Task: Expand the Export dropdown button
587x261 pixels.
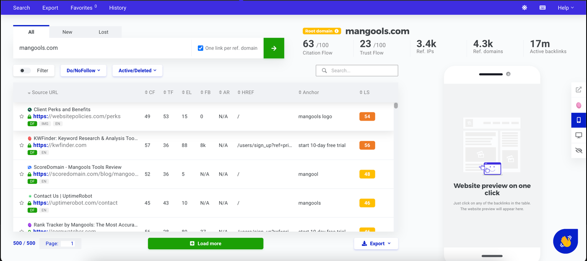Action: (376, 243)
